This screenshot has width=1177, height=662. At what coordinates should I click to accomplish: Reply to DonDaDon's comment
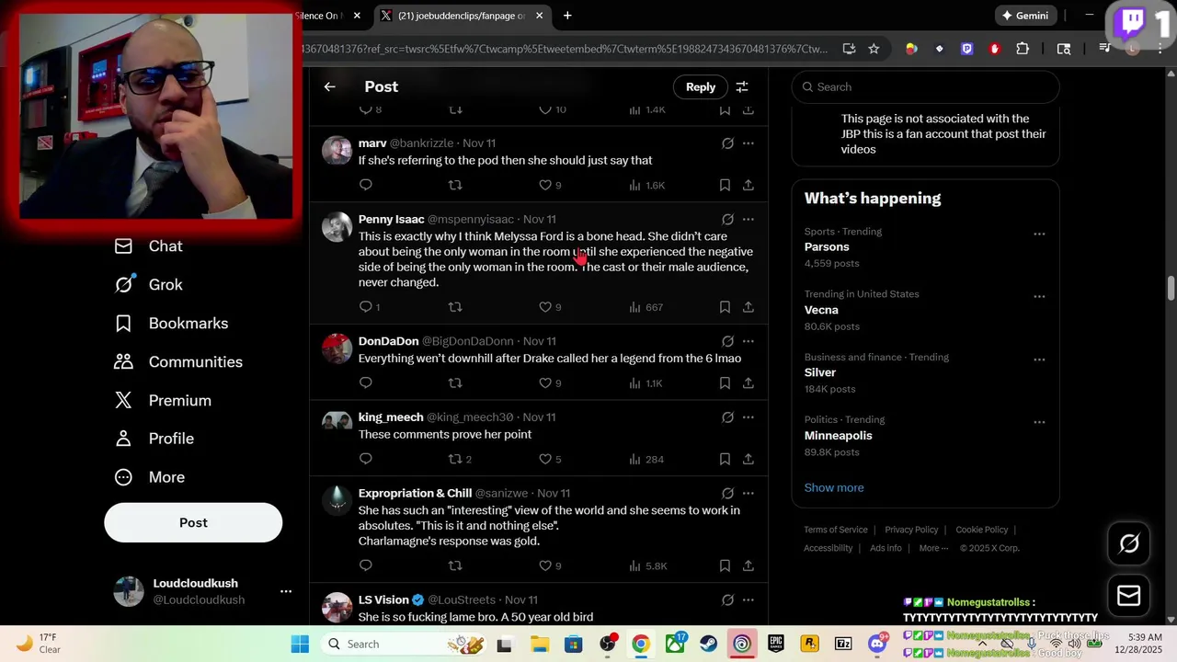click(366, 382)
